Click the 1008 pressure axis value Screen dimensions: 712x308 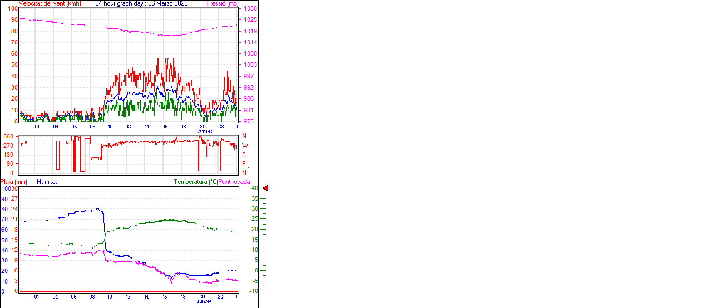tap(250, 54)
